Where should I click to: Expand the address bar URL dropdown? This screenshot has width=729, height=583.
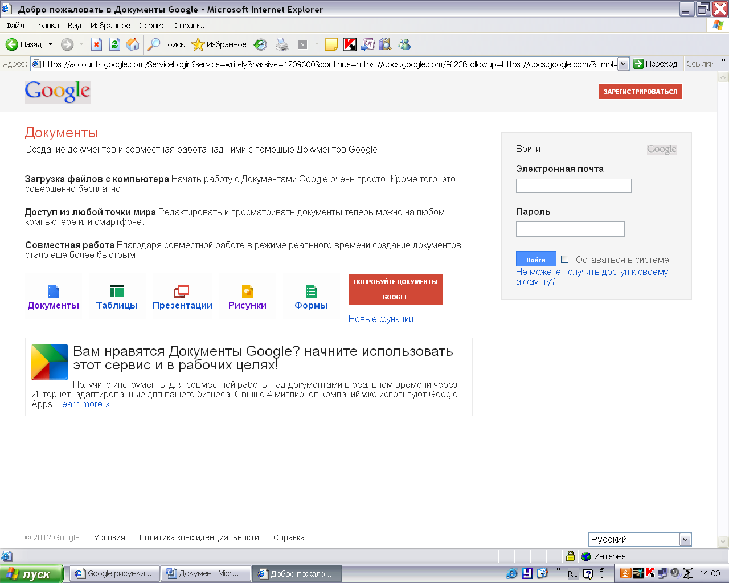624,64
